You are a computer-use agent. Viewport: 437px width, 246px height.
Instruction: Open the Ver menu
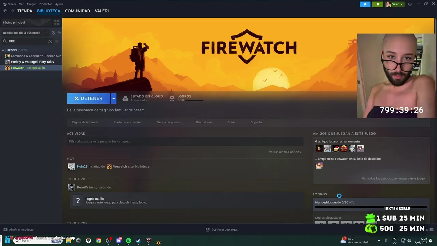[x=21, y=4]
